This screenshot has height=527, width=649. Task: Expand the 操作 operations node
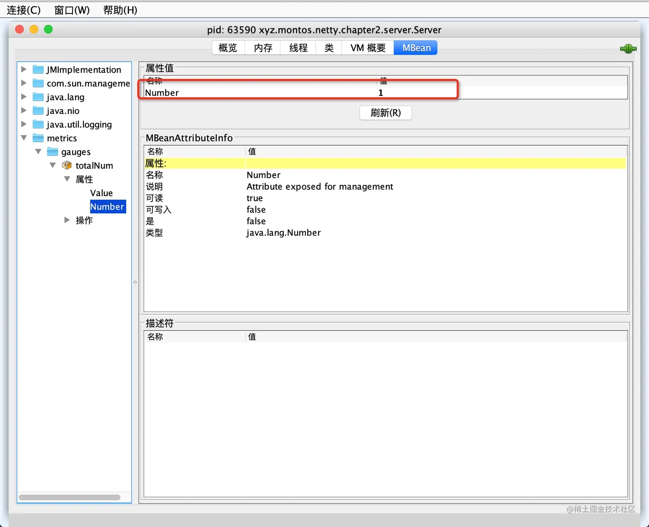(x=67, y=220)
